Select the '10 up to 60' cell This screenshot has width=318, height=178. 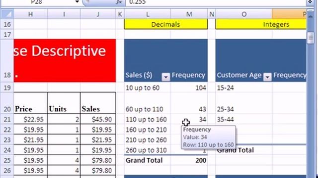[148, 88]
